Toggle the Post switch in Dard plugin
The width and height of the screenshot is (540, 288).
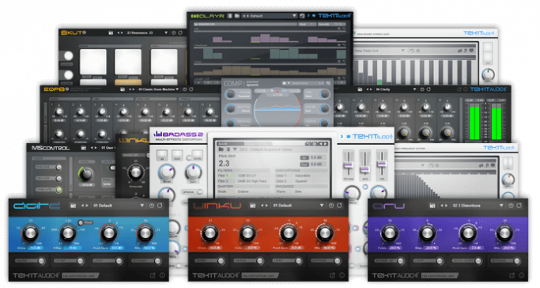tap(81, 222)
